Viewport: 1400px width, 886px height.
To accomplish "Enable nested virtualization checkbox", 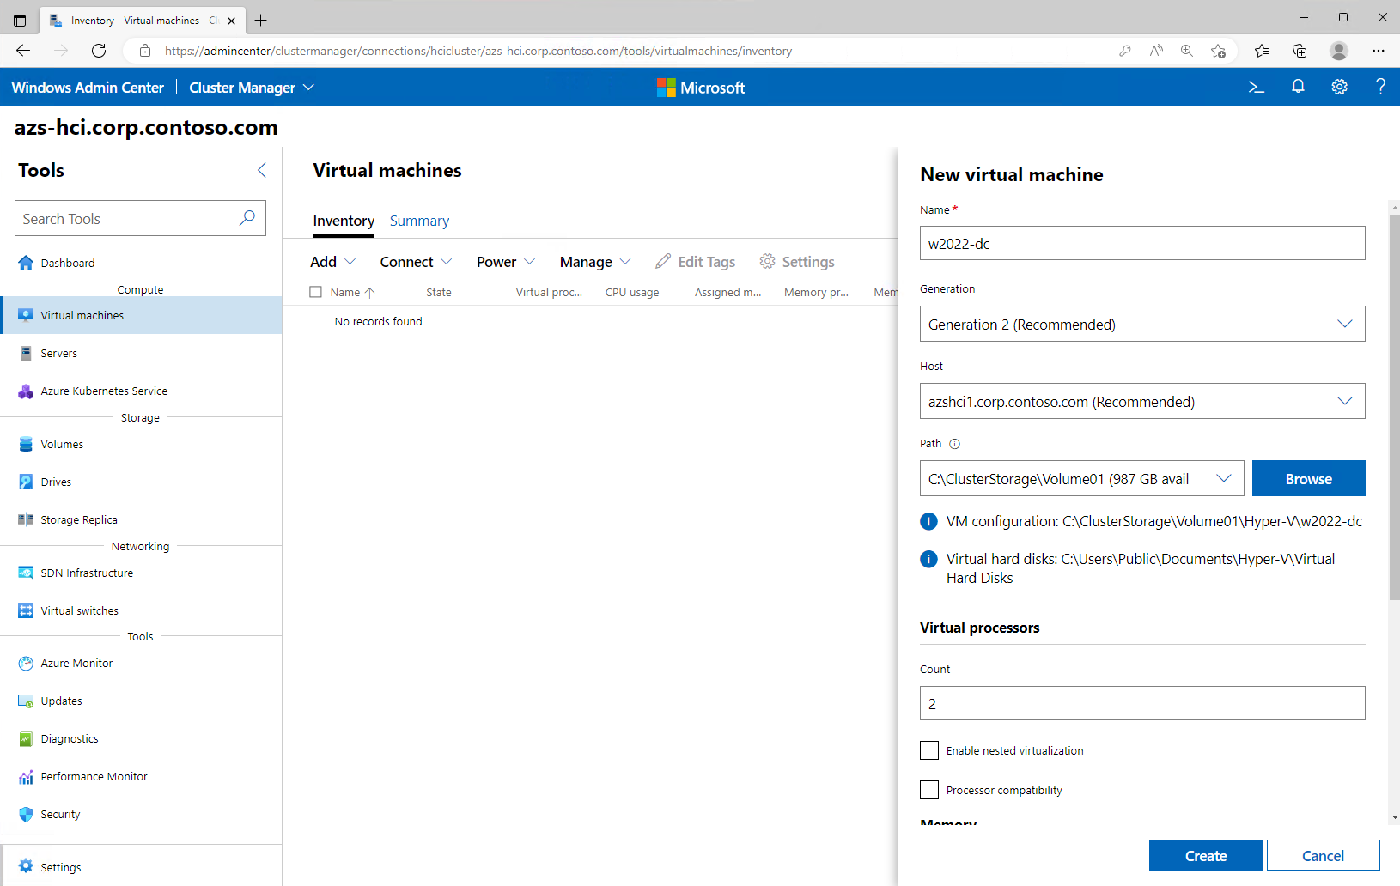I will coord(929,750).
